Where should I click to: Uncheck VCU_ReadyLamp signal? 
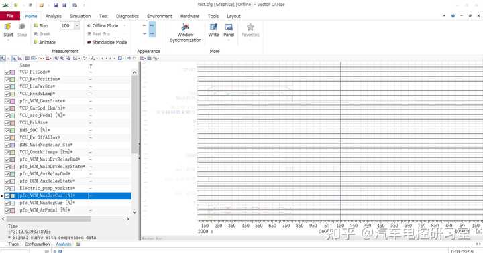pyautogui.click(x=7, y=94)
